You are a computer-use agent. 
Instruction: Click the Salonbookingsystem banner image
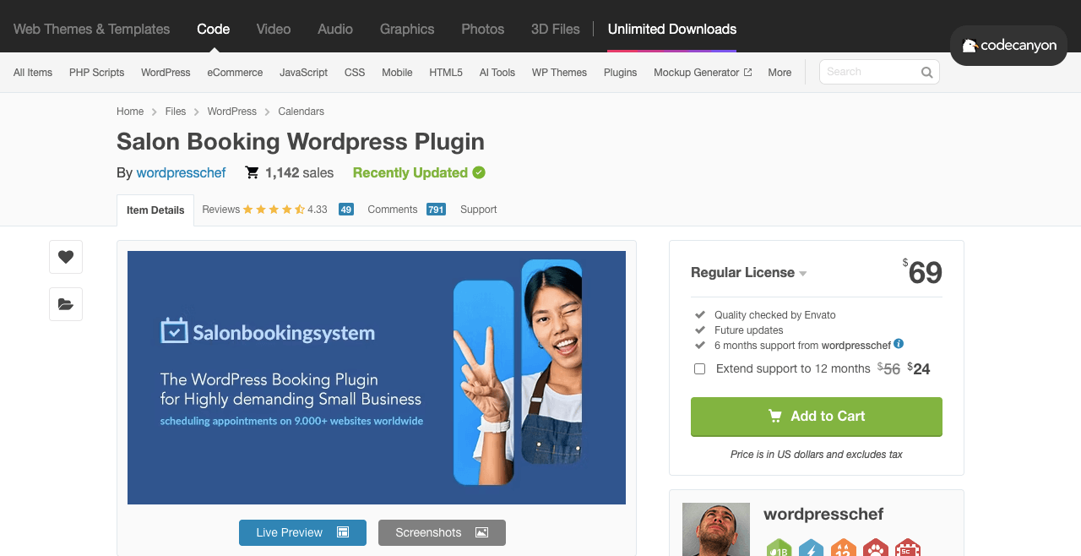377,378
